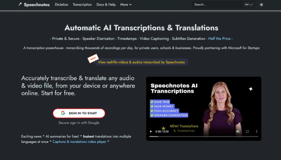This screenshot has height=160, width=281.
Task: Click the 'Video Captioning' feature text
Action: point(154,38)
